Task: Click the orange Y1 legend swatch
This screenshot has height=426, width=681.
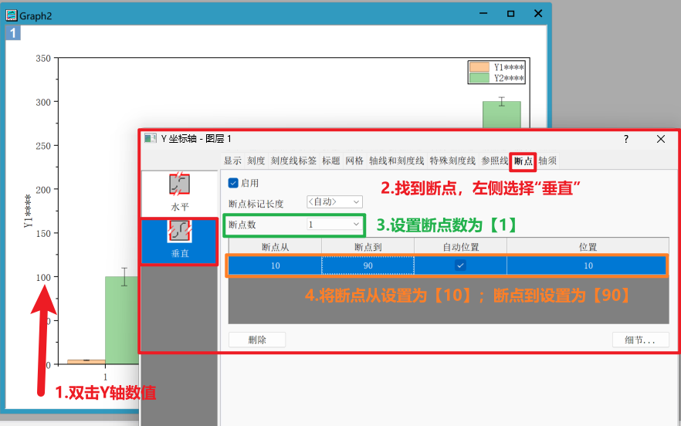Action: [x=479, y=67]
